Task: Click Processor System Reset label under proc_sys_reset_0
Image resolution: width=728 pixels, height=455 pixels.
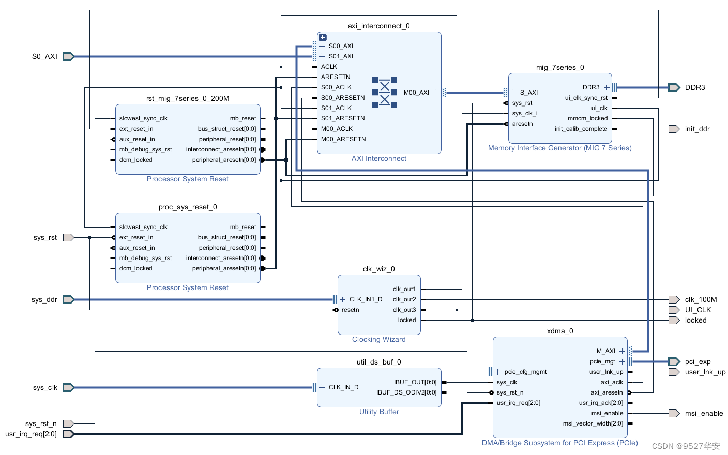Action: point(188,287)
